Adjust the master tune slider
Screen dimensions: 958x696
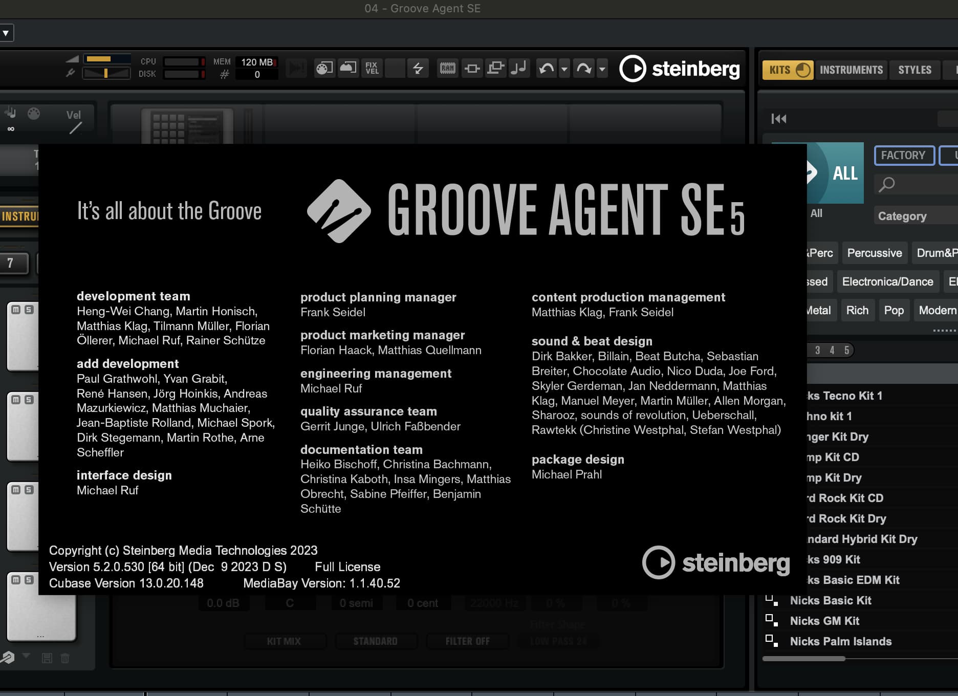[106, 73]
